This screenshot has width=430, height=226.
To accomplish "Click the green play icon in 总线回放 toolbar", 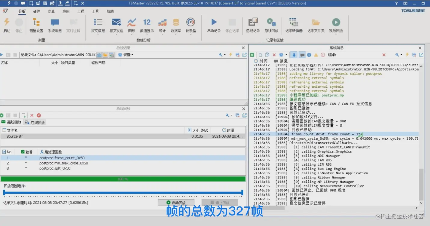I will [x=2, y=115].
